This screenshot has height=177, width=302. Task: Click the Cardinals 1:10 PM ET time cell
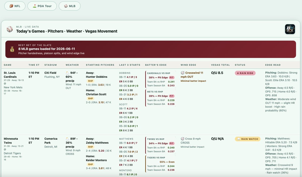coord(34,75)
